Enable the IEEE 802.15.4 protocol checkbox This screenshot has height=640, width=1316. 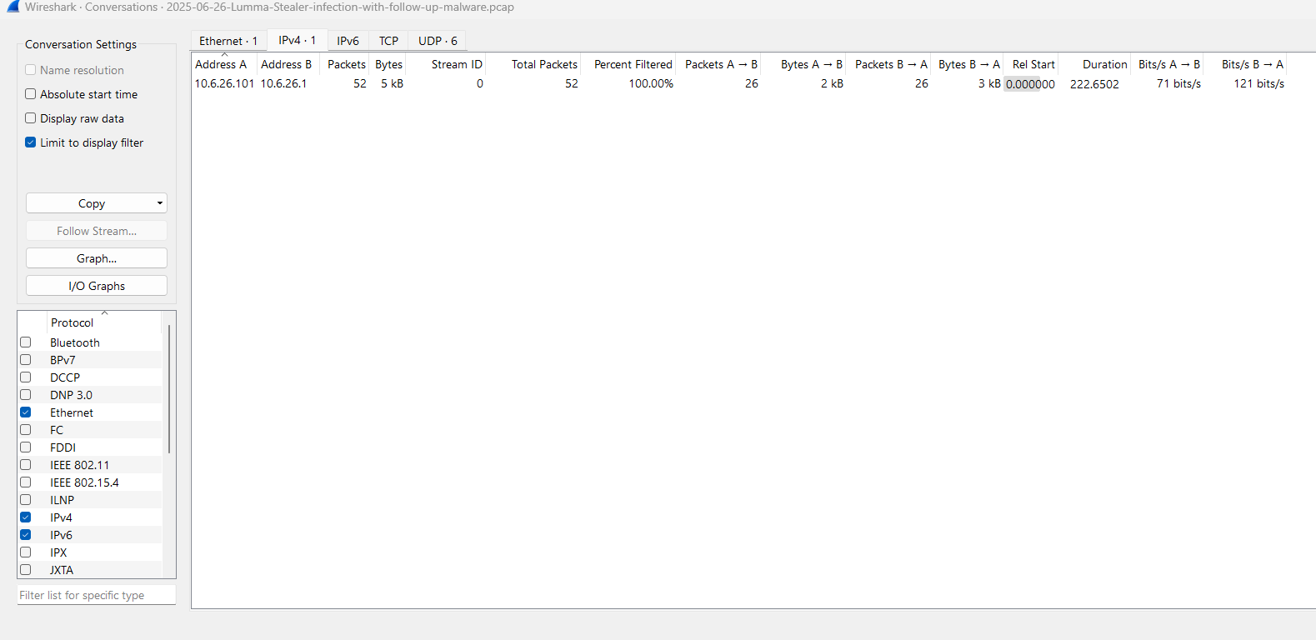coord(26,482)
